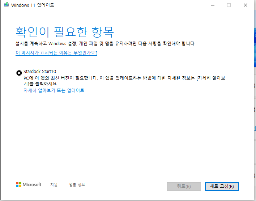
Task: Open the '자세히 알아보기 또는 업데이트' link
Action: (x=54, y=90)
